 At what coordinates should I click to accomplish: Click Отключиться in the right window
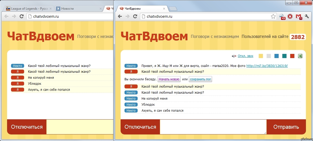pos(140,127)
